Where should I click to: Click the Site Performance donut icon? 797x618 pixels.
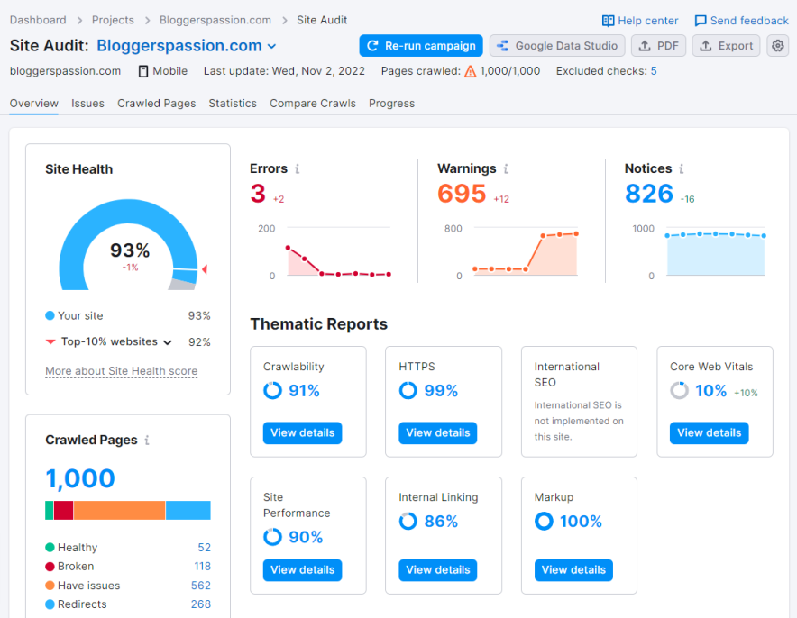point(272,537)
